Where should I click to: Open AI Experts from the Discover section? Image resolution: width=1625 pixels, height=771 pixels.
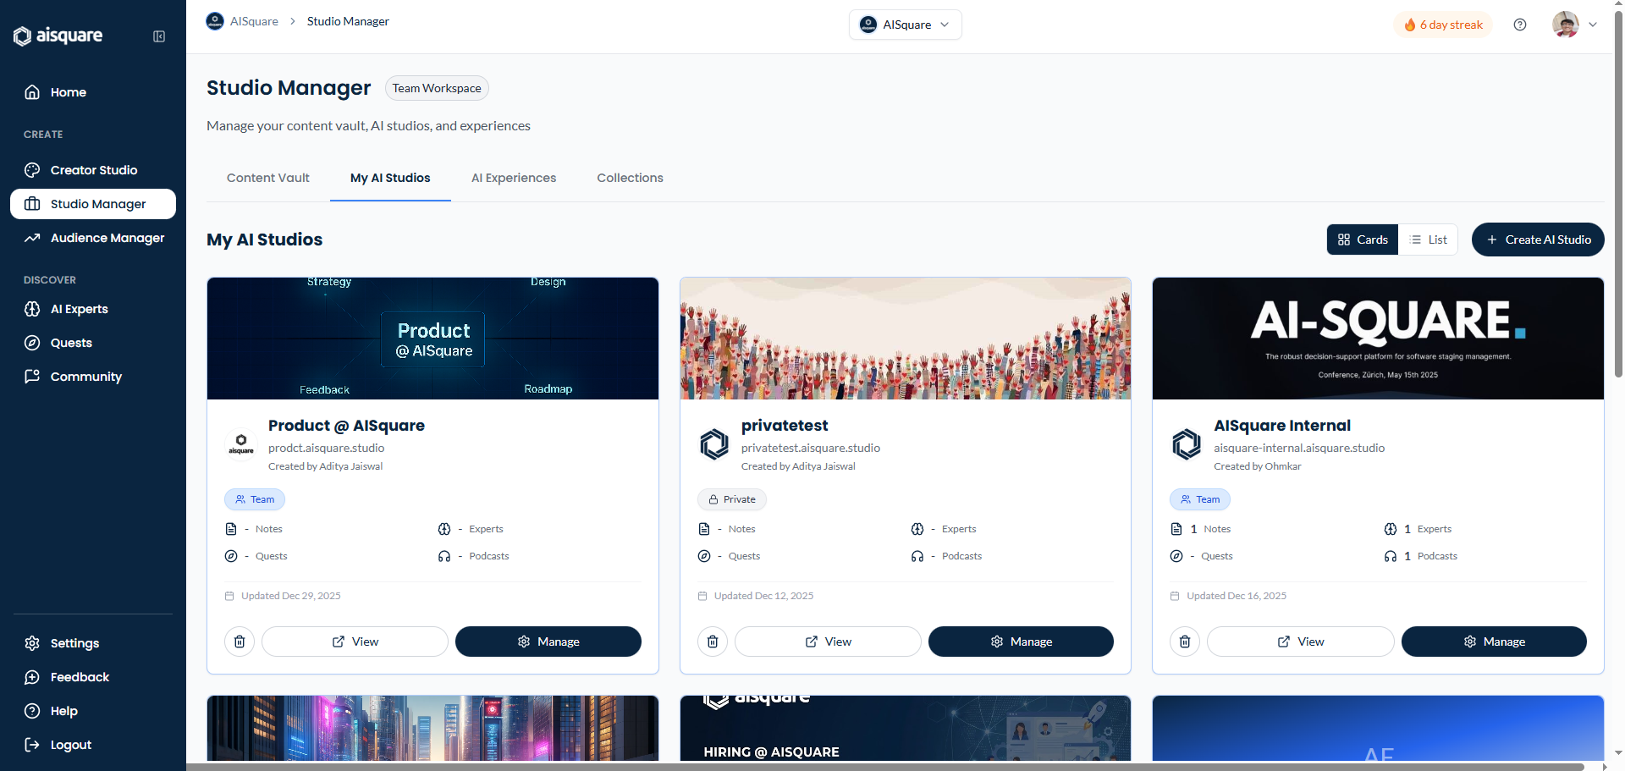point(79,309)
